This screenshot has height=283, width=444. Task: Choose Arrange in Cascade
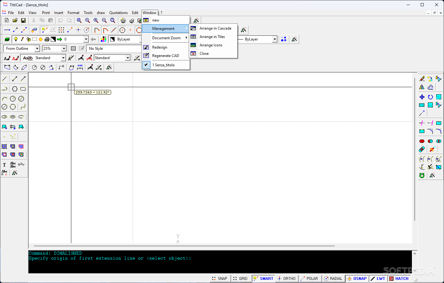click(x=213, y=28)
